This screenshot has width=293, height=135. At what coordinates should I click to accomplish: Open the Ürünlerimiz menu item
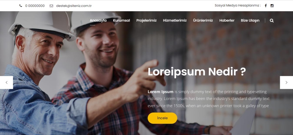(203, 20)
